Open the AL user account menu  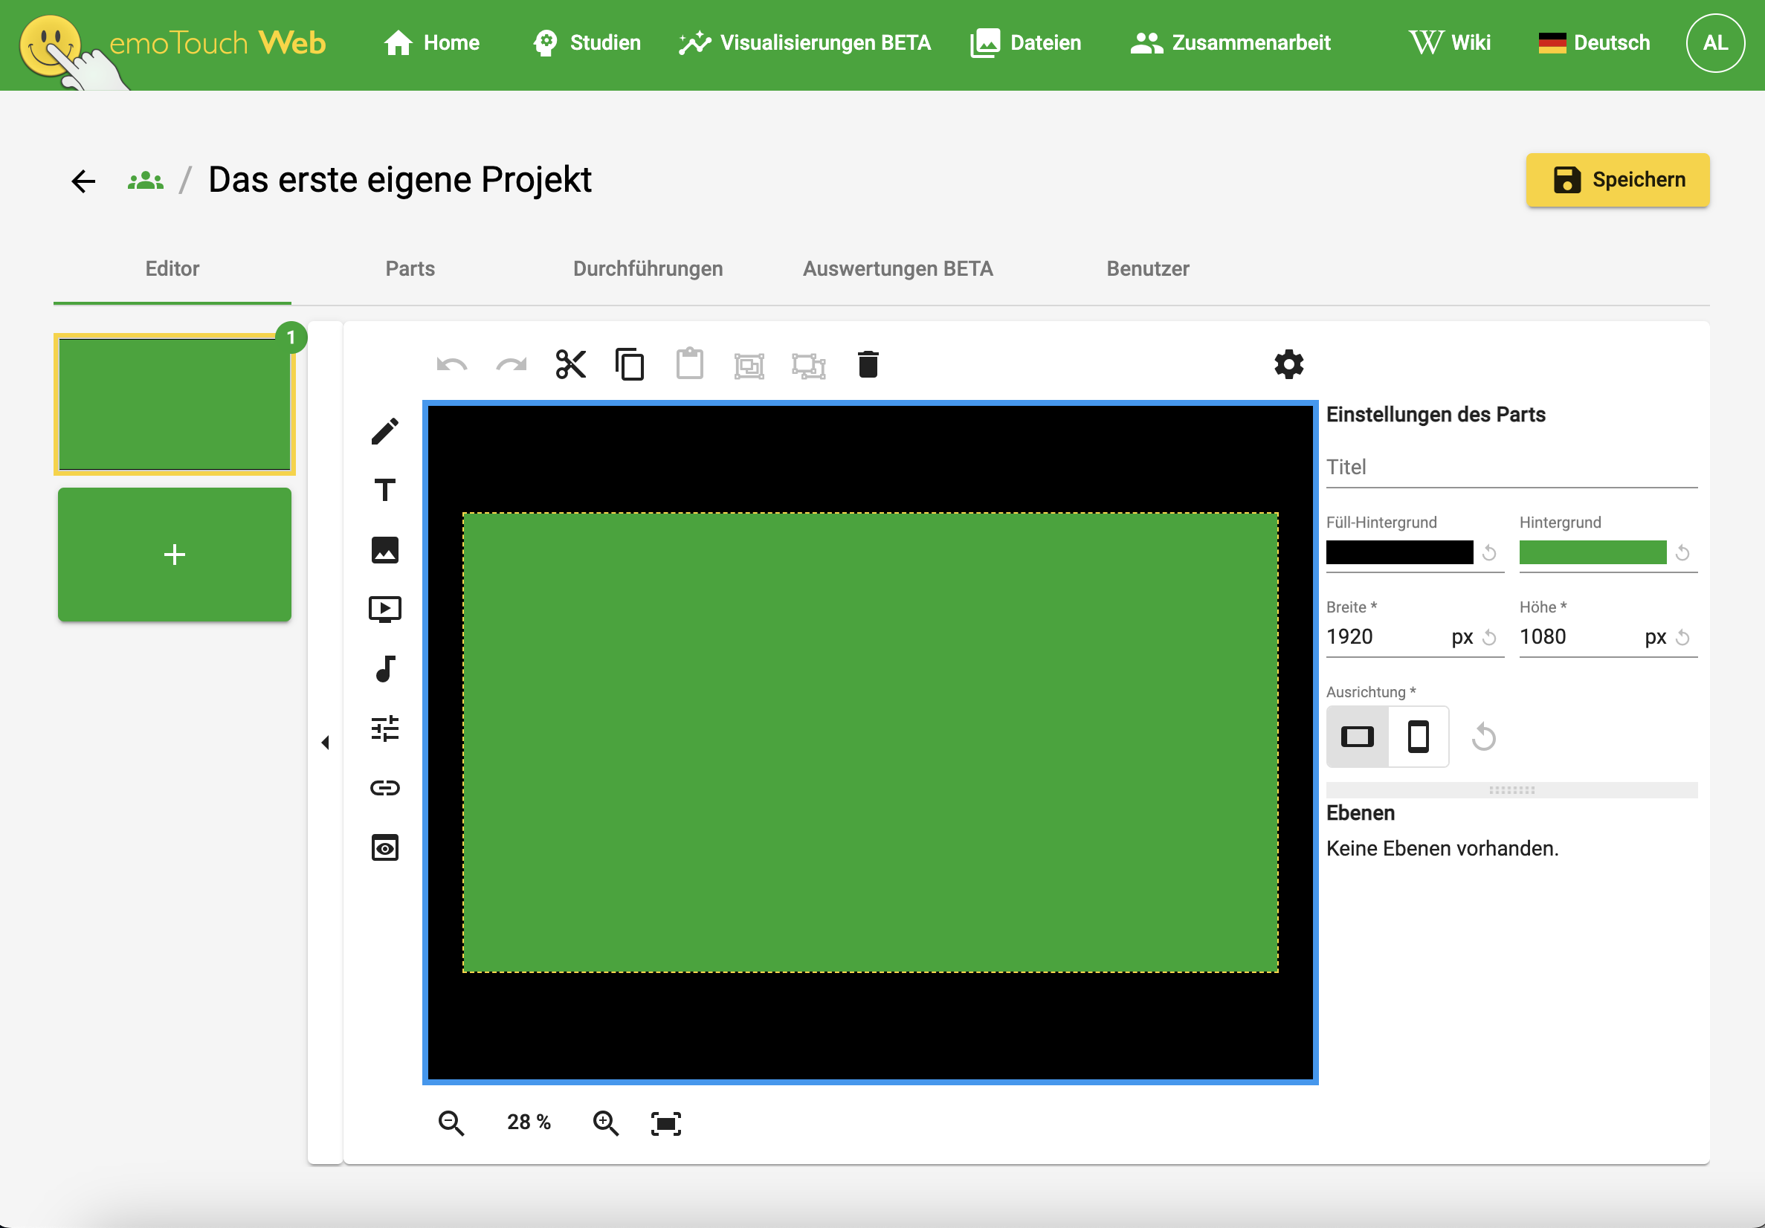tap(1715, 43)
